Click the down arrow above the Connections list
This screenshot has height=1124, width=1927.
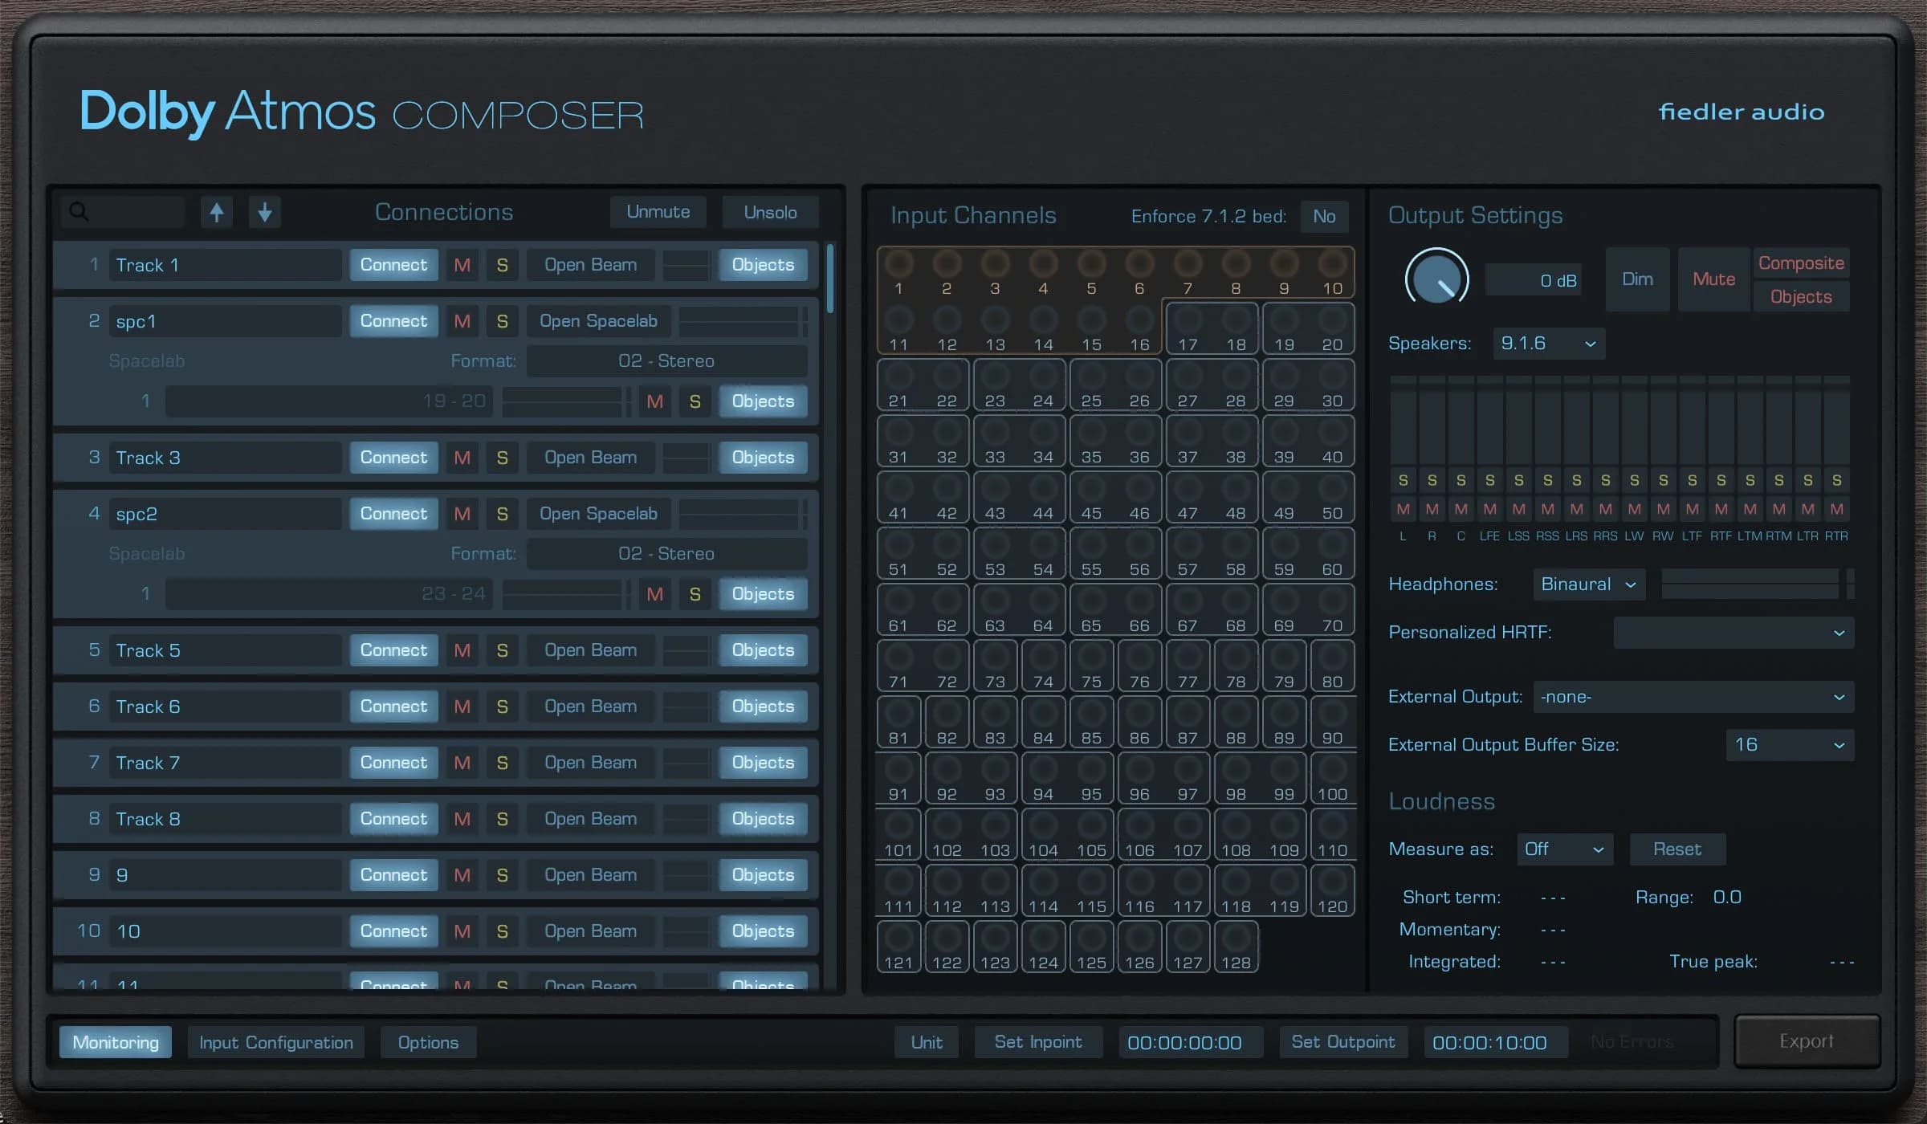pos(264,212)
